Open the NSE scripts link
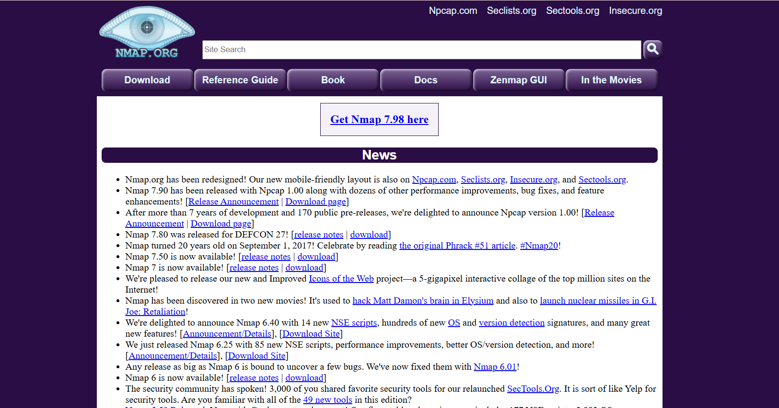The width and height of the screenshot is (779, 408). pyautogui.click(x=354, y=323)
